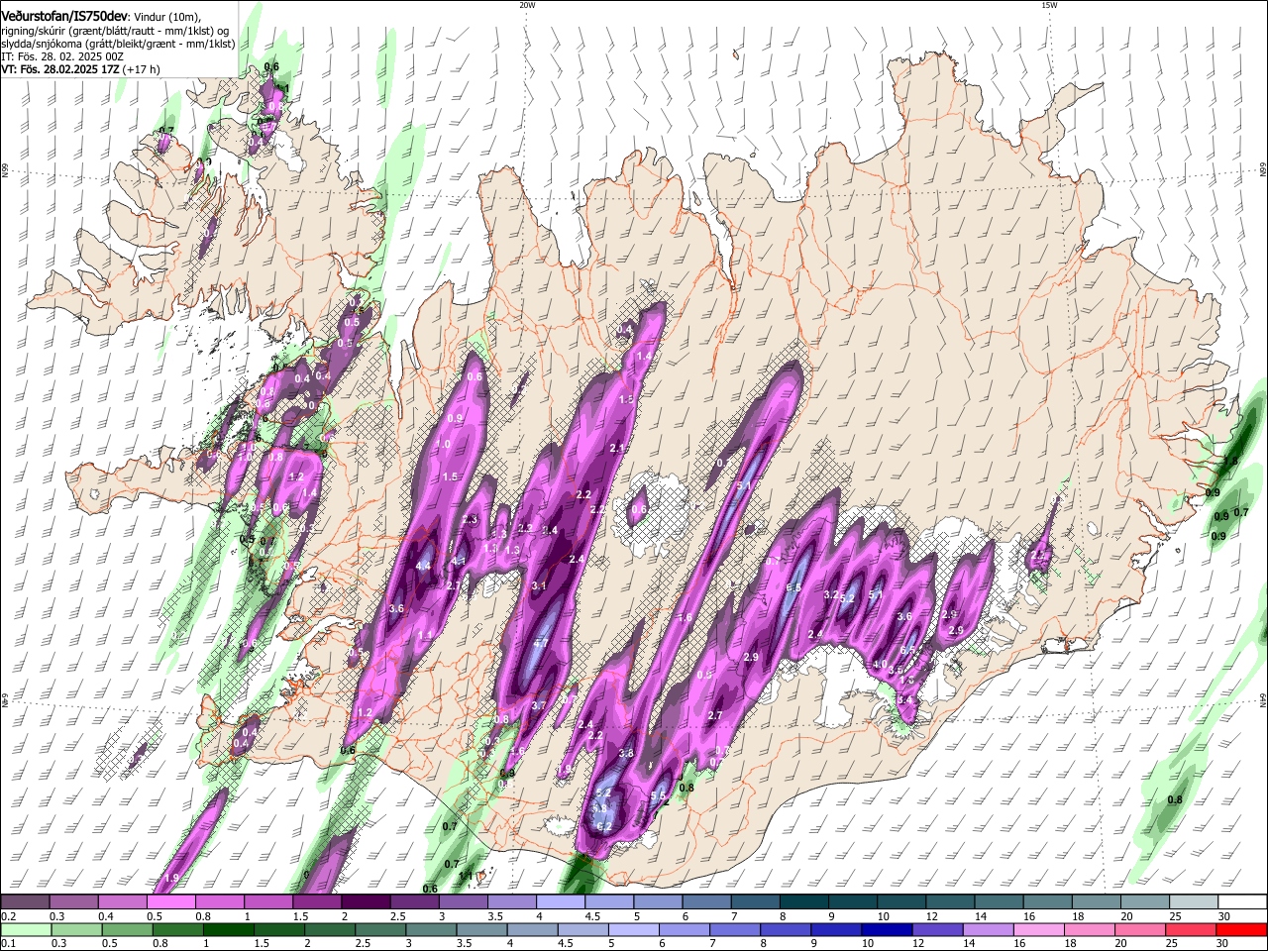Click the dark teal snow swatch labeled 9

[853, 902]
